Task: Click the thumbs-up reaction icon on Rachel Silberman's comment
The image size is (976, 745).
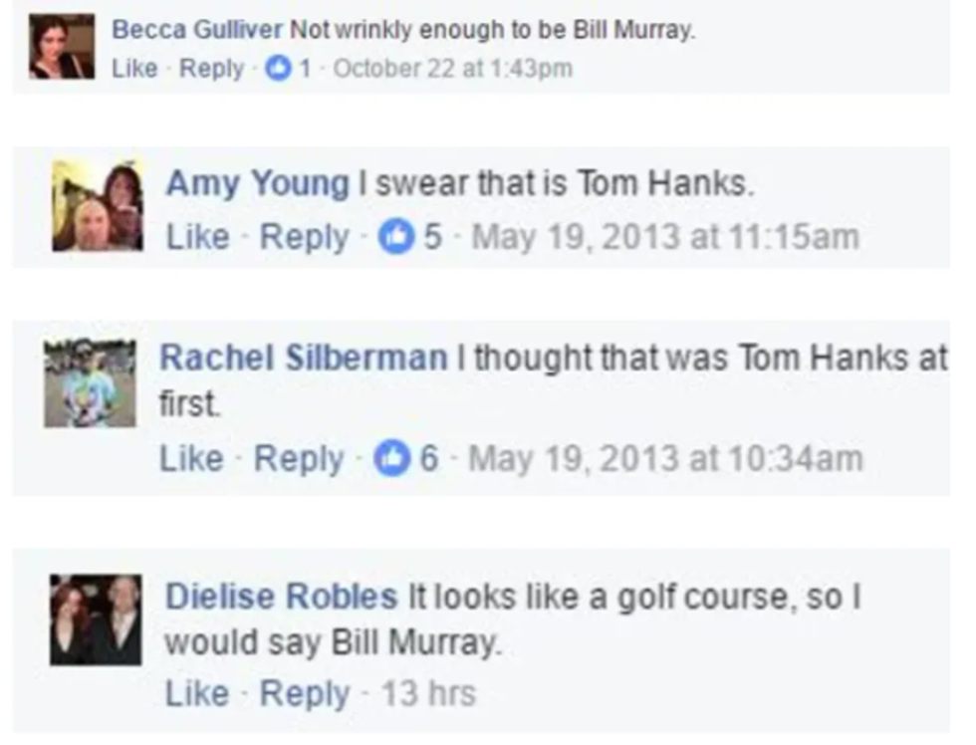Action: click(389, 459)
